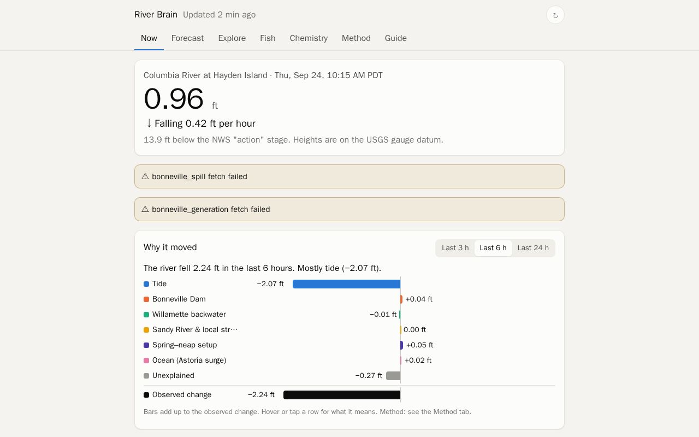Click the "−2.07 ft" Tide value

pos(270,284)
